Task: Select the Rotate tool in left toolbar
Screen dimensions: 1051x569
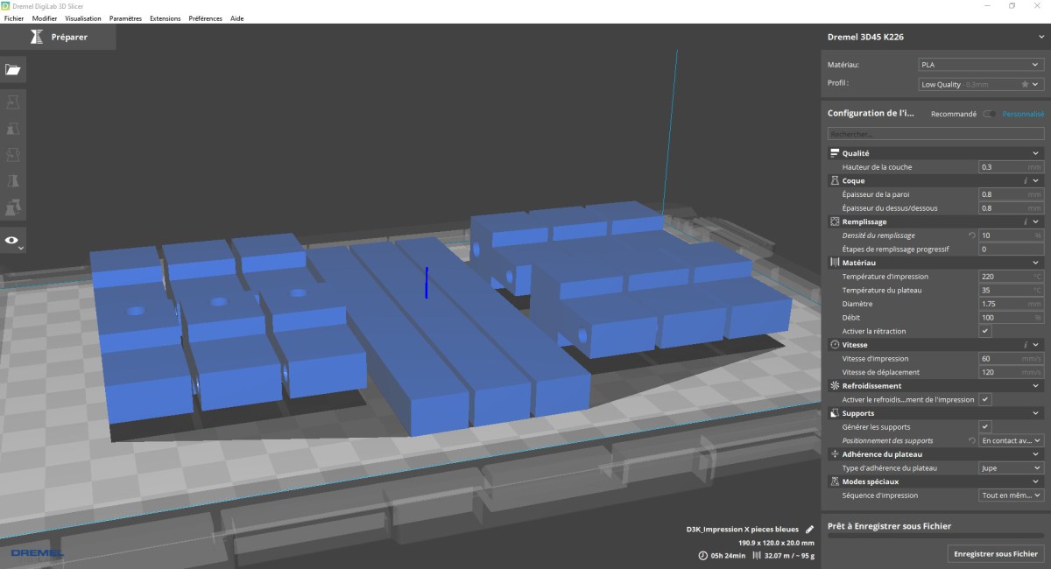Action: pos(13,155)
